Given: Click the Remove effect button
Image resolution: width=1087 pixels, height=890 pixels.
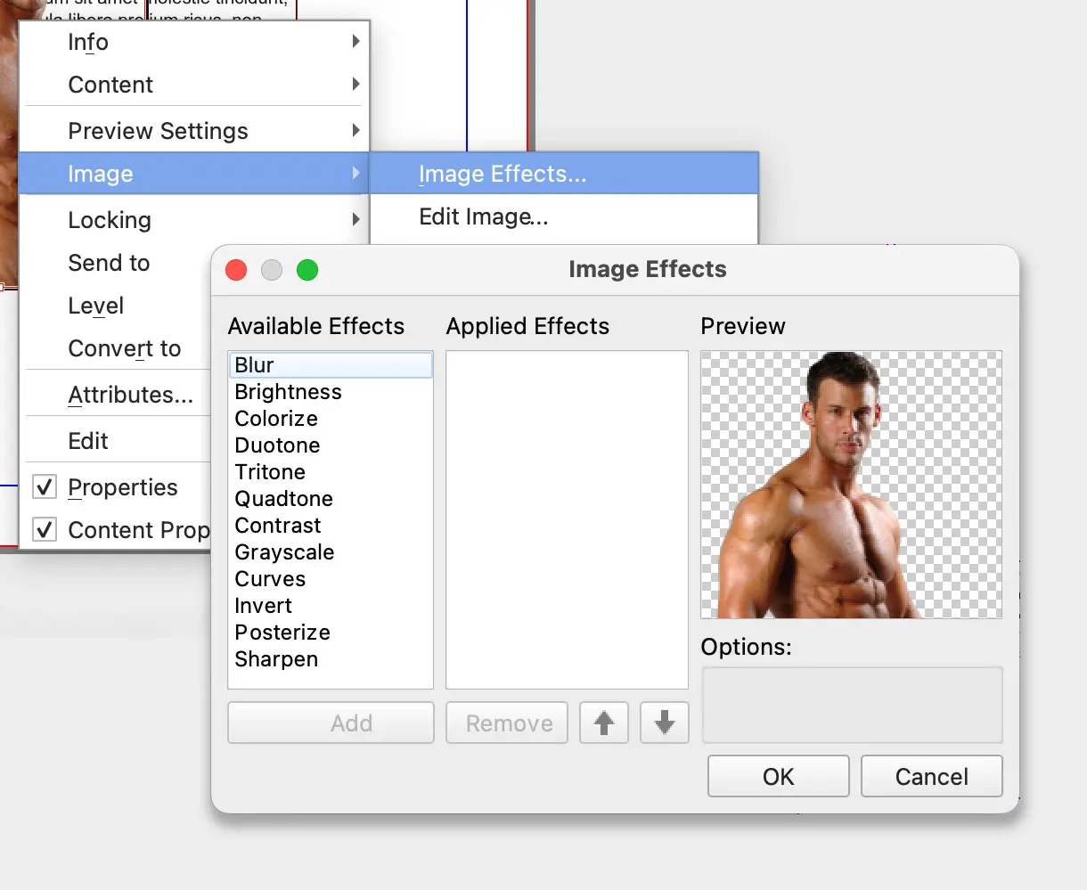Looking at the screenshot, I should (507, 723).
